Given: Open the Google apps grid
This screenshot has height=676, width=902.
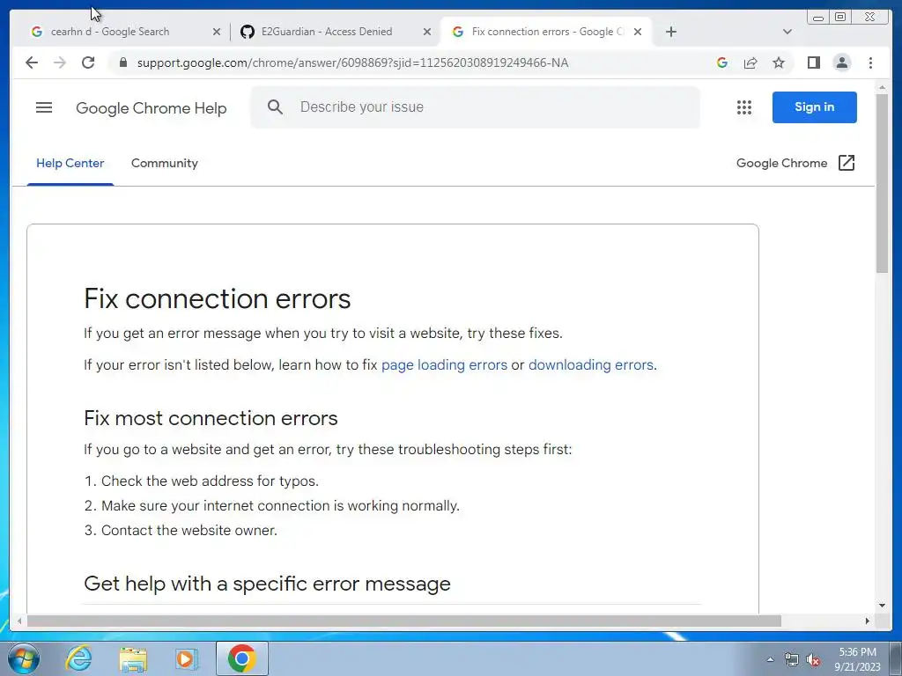Looking at the screenshot, I should 743,107.
